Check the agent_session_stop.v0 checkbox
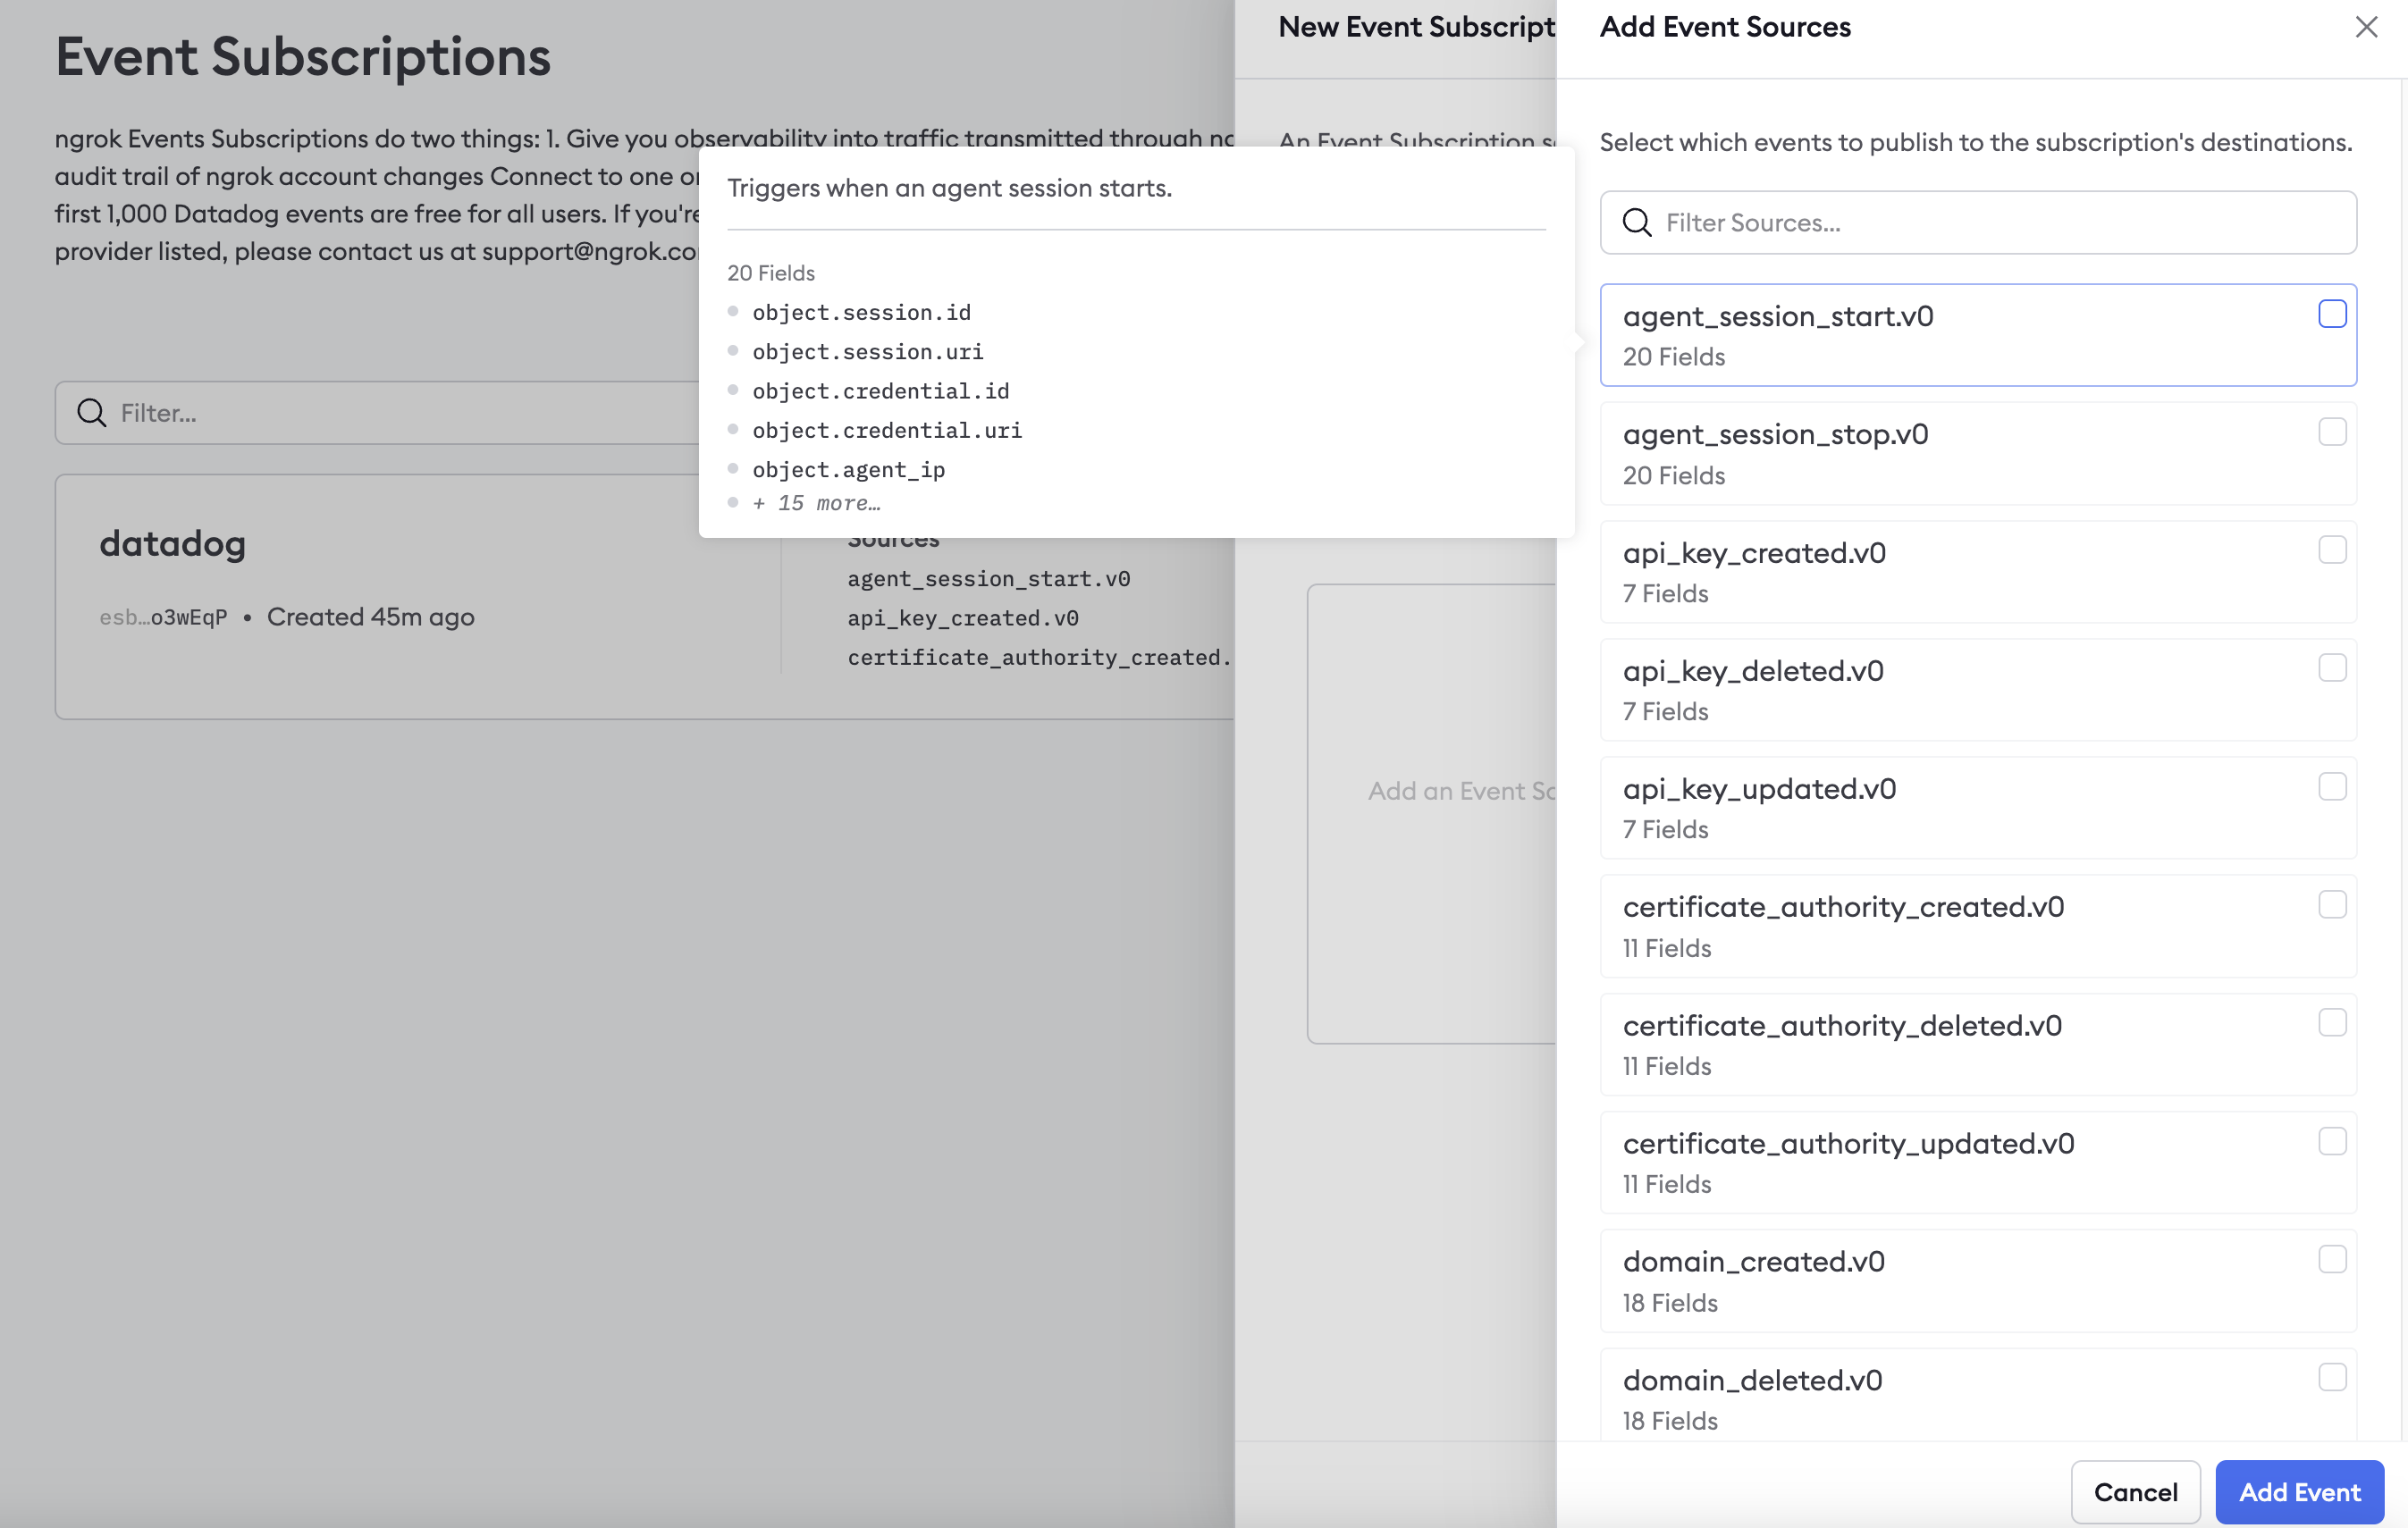This screenshot has height=1528, width=2408. [2331, 432]
